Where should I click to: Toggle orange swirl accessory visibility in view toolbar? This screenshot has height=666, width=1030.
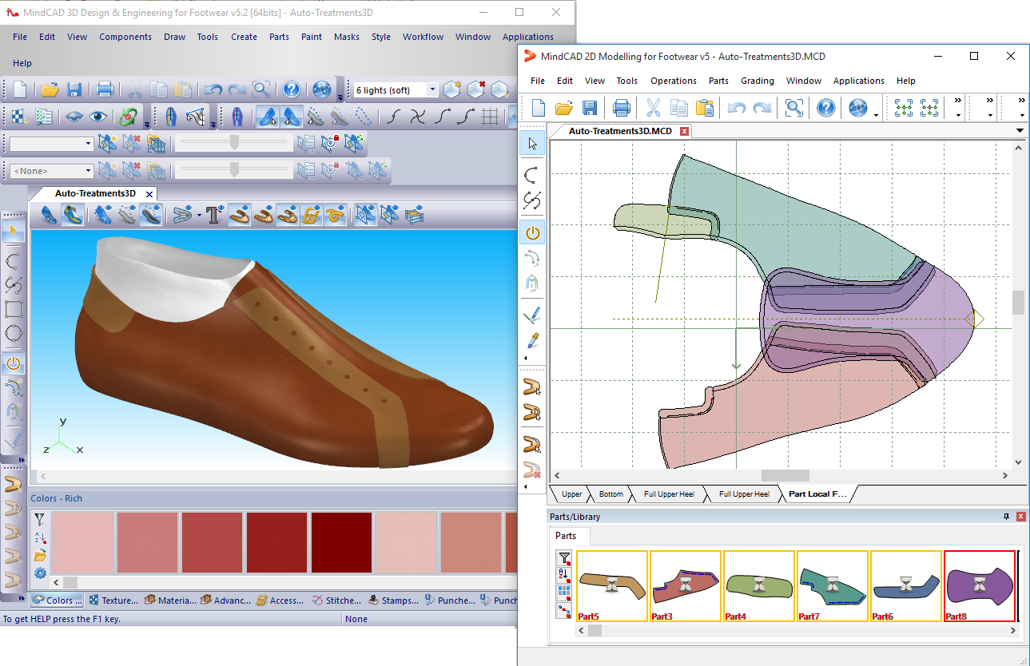click(x=335, y=214)
